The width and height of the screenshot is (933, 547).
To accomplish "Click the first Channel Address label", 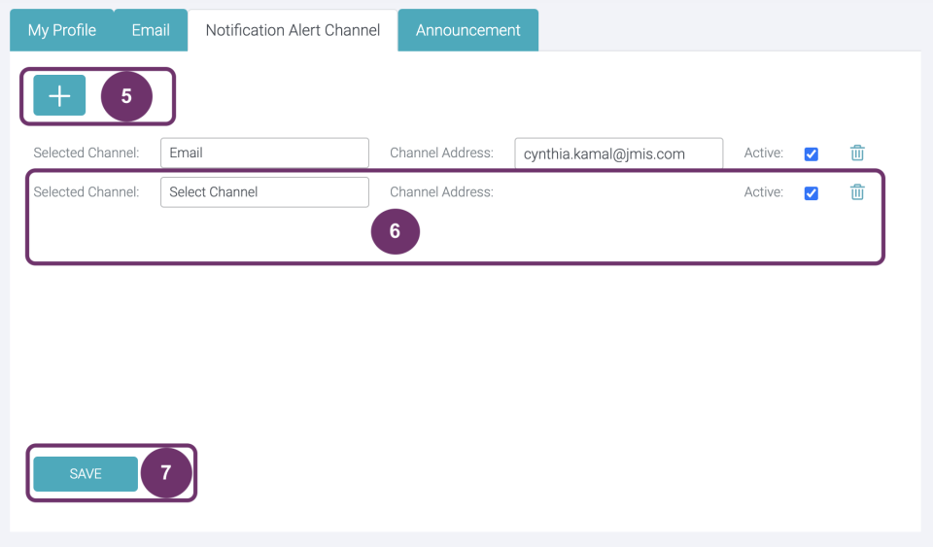I will tap(441, 153).
